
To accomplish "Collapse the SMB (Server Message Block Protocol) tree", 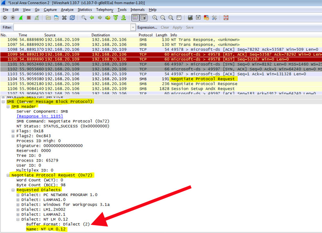I will click(x=3, y=102).
